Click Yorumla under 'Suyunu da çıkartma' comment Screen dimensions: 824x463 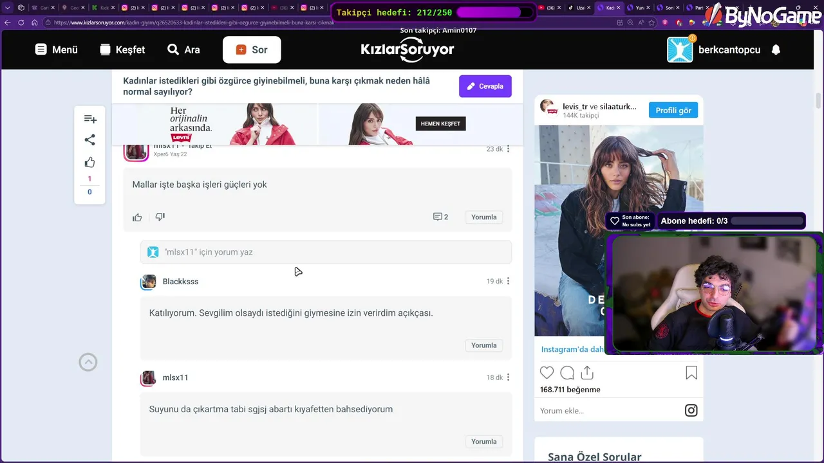484,442
